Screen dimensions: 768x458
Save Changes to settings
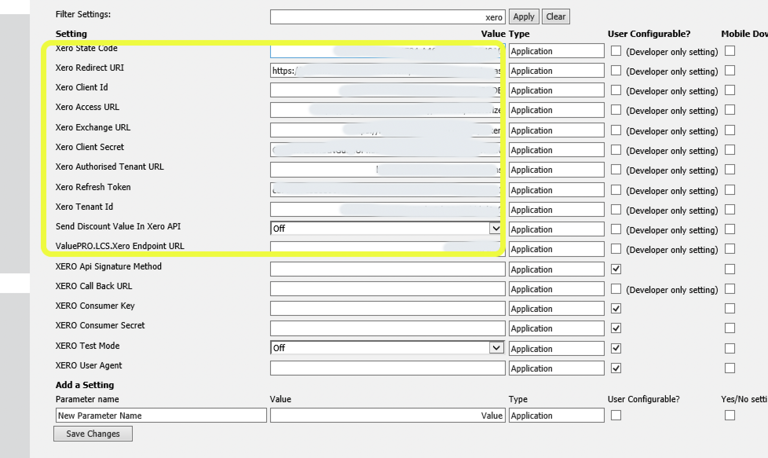coord(93,434)
